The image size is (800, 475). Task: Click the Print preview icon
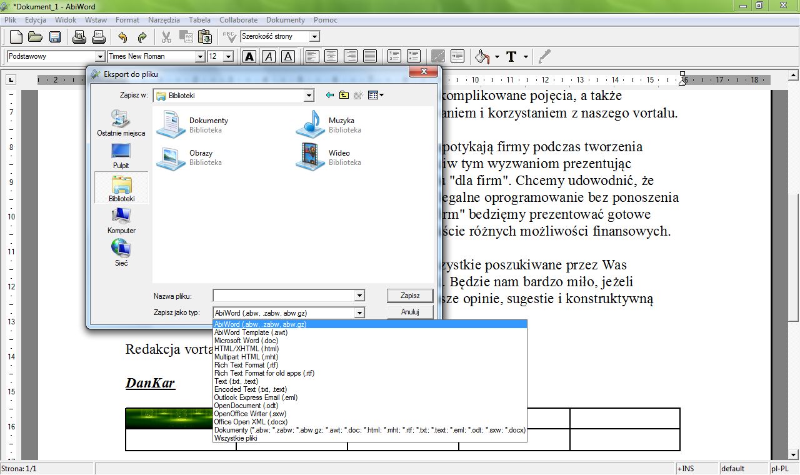98,36
